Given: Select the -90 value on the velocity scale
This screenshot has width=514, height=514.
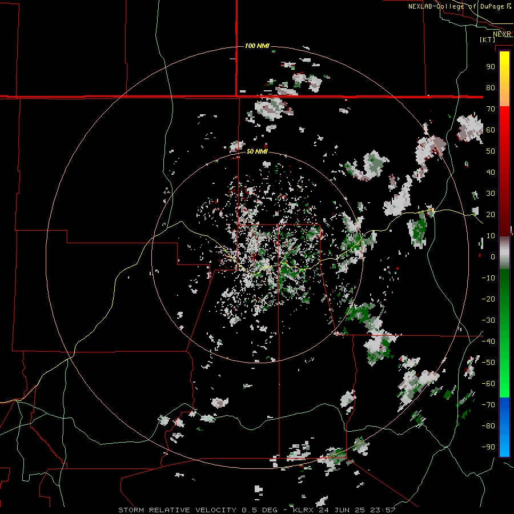Looking at the screenshot, I should 488,447.
